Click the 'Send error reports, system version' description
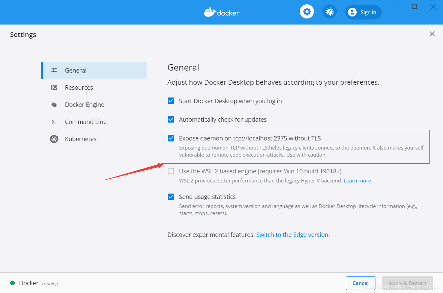This screenshot has height=293, width=443. pyautogui.click(x=298, y=210)
